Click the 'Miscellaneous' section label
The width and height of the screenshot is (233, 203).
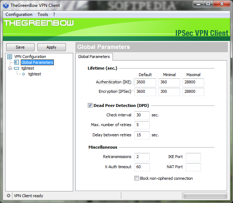tap(103, 147)
